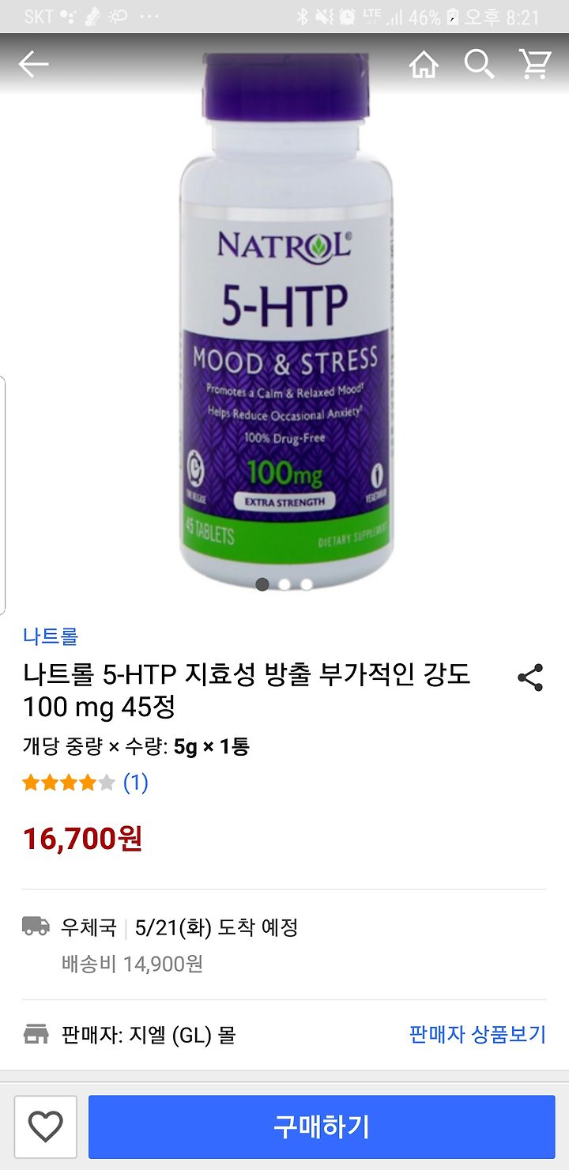The image size is (569, 1170).
Task: Select the first image page dot
Action: click(x=262, y=584)
